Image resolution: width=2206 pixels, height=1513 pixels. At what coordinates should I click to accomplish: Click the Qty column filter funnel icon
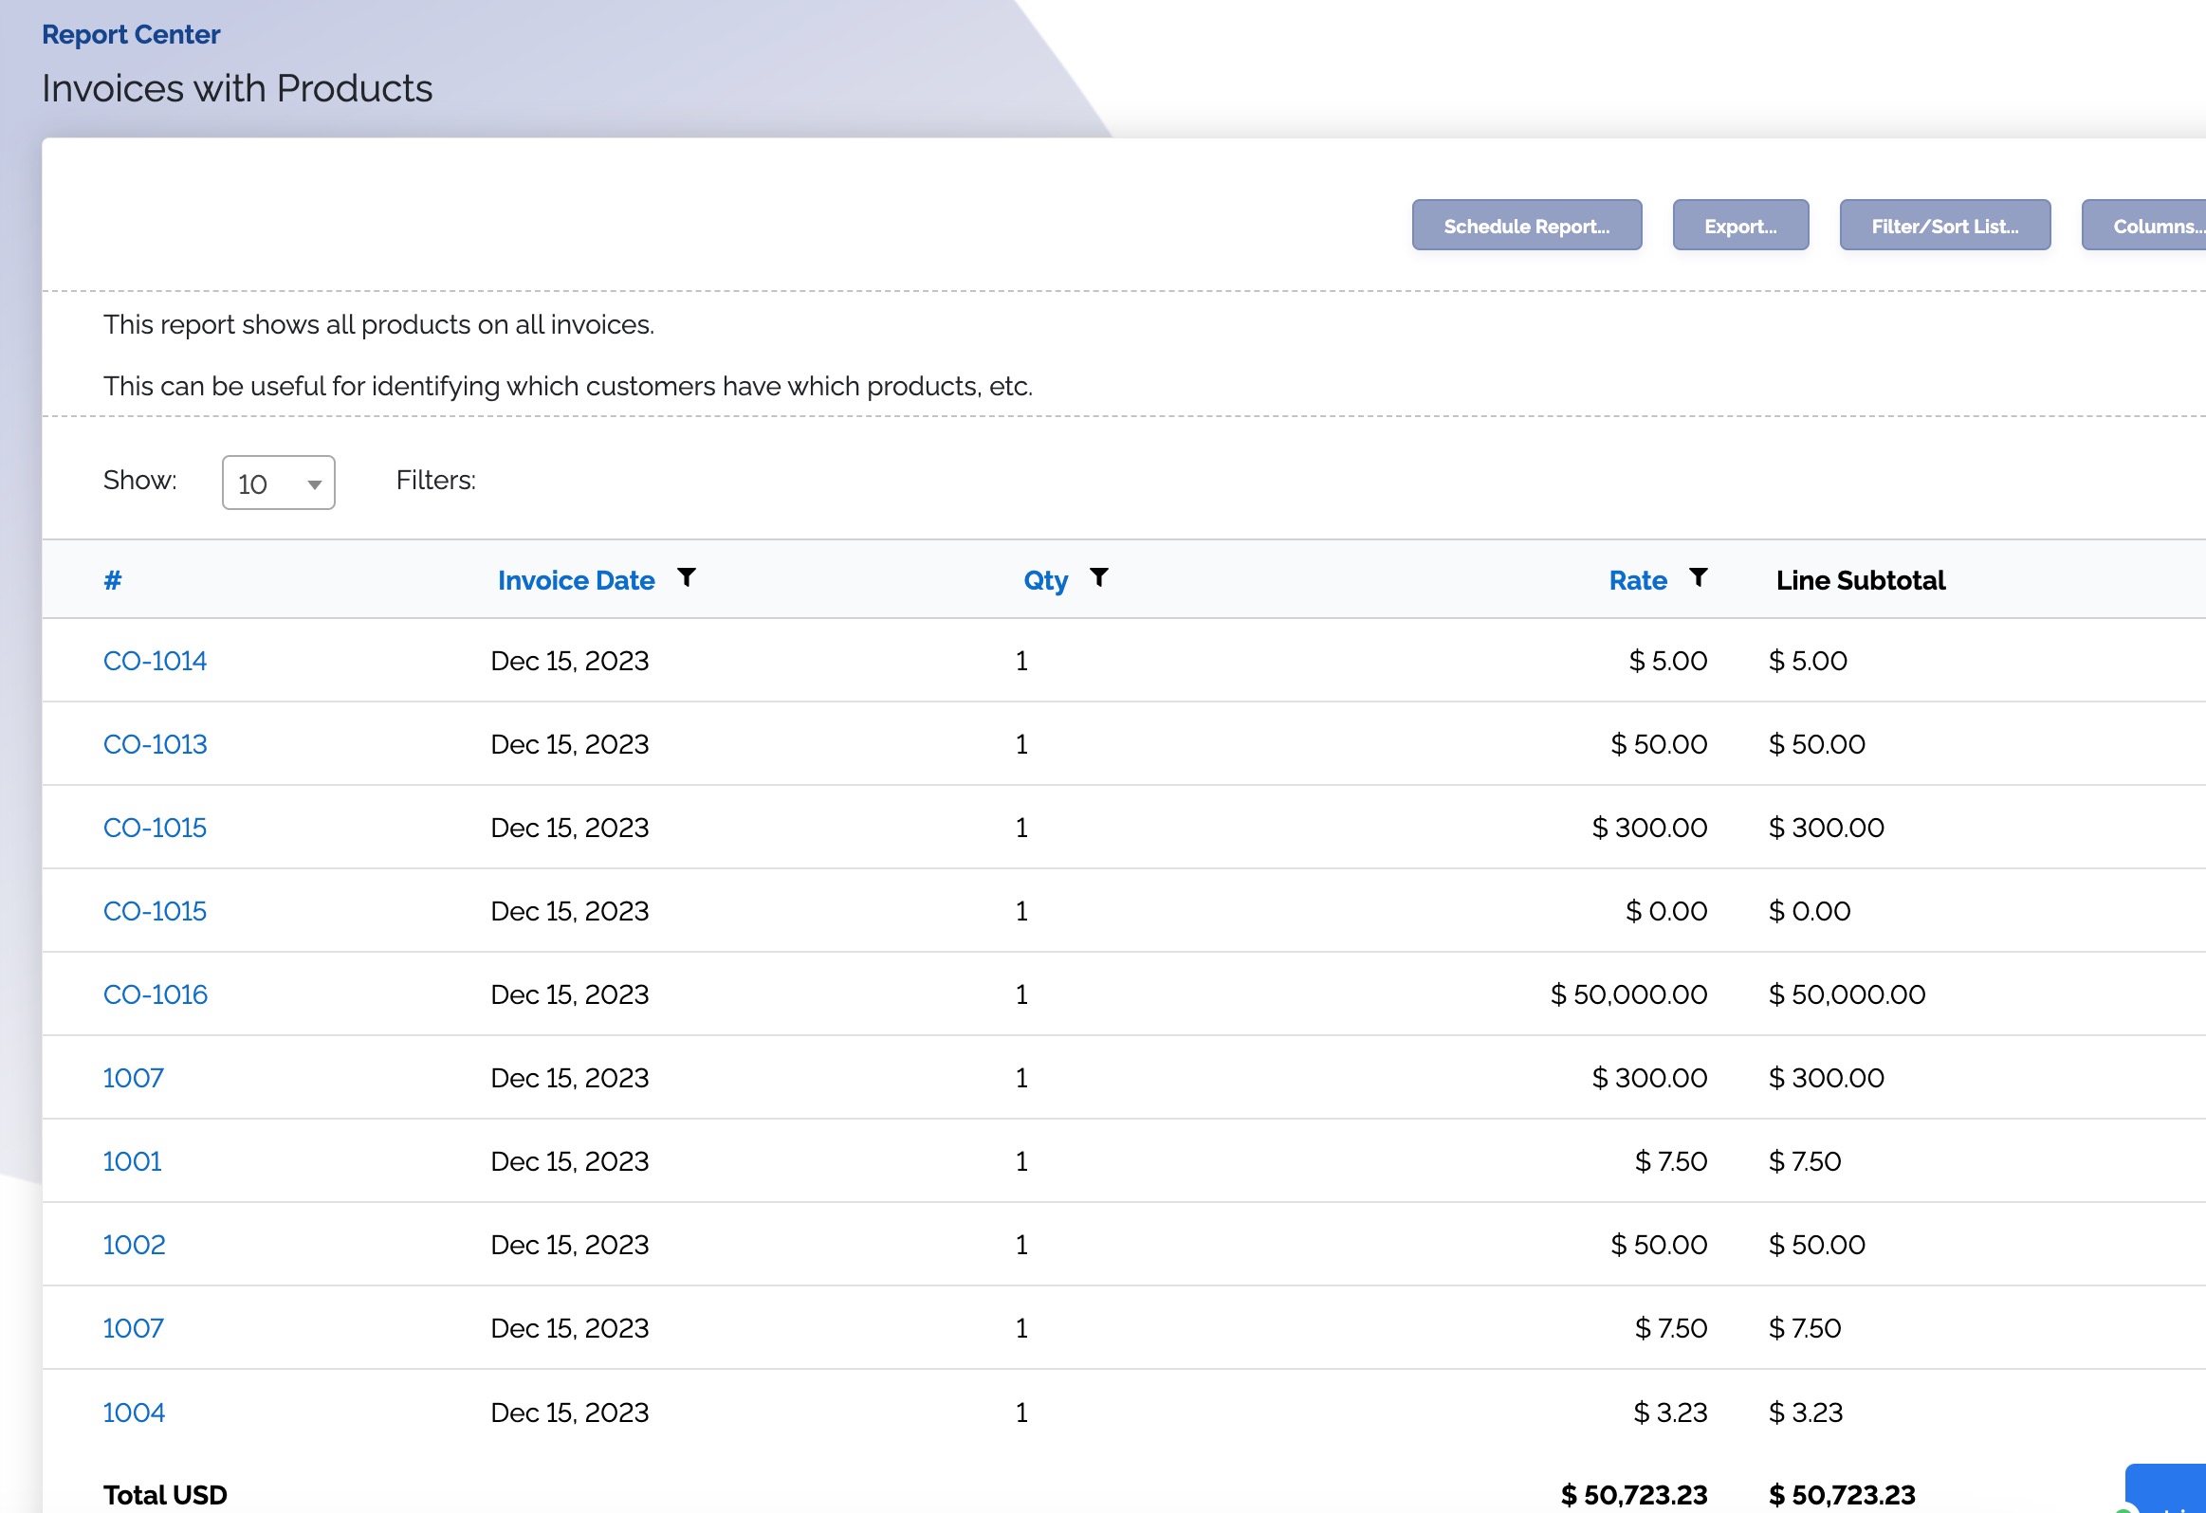1099,577
